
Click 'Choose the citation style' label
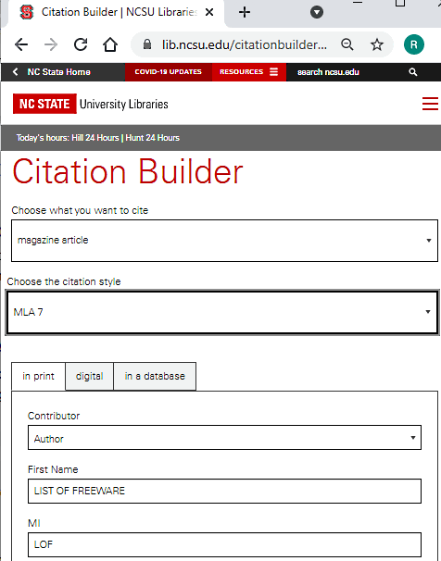(64, 281)
